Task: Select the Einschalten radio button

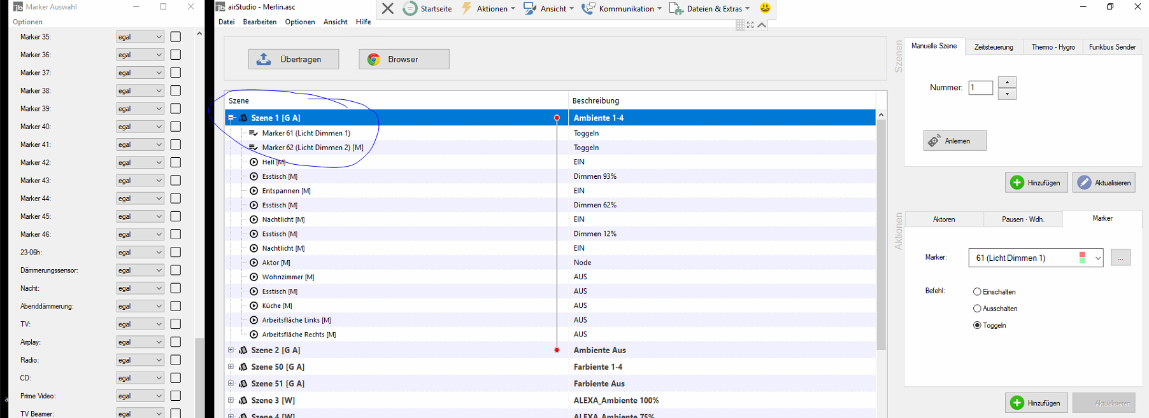Action: 977,292
